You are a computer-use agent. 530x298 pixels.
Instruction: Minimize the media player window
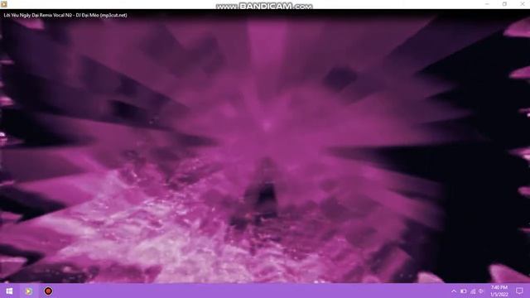tap(487, 4)
